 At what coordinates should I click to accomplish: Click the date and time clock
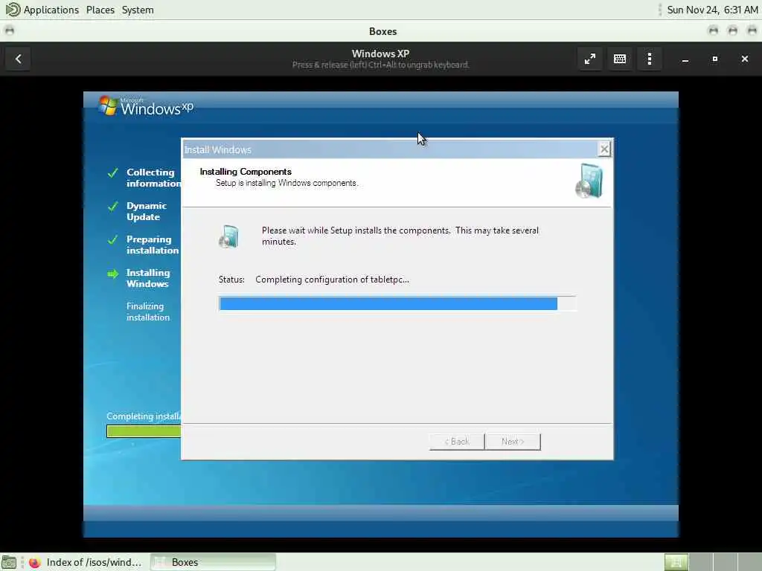[712, 10]
